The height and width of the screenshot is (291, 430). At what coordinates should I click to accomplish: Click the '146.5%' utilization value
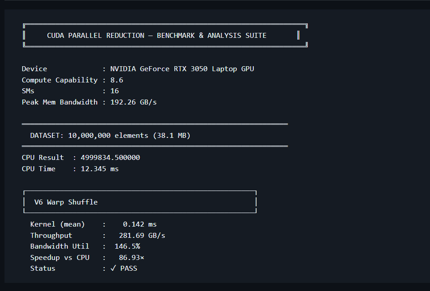(x=127, y=246)
